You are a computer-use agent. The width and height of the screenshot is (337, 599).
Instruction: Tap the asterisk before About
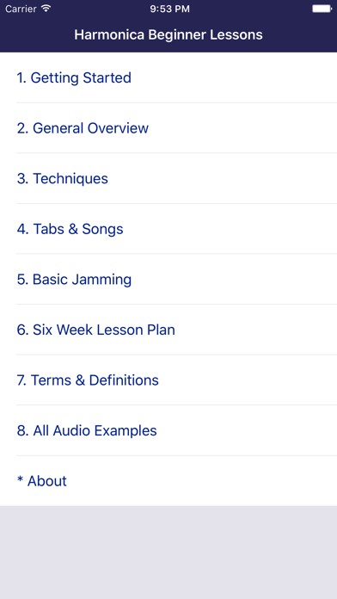click(21, 479)
